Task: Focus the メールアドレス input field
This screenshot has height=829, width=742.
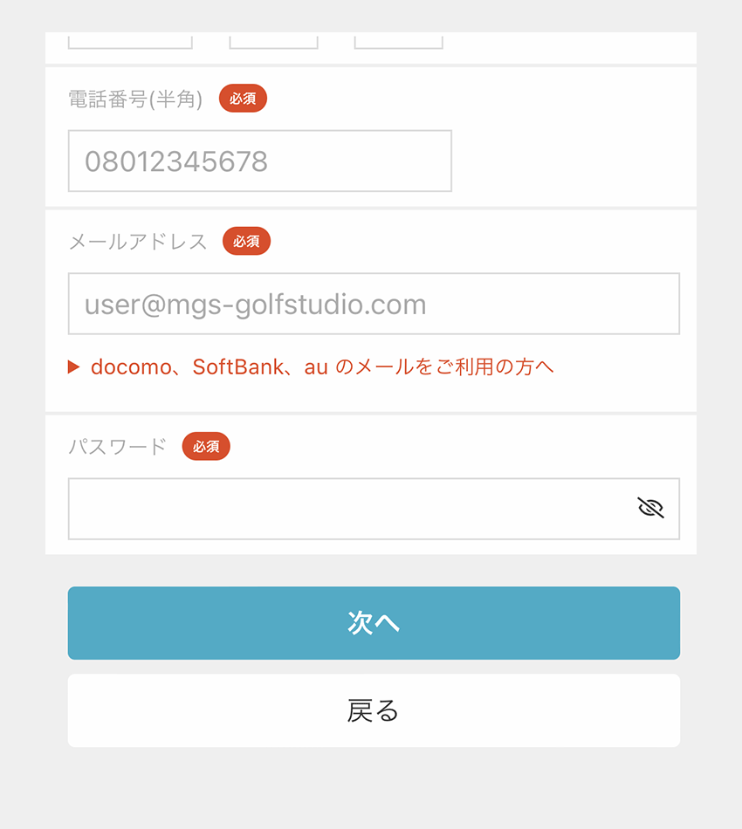Action: click(374, 304)
